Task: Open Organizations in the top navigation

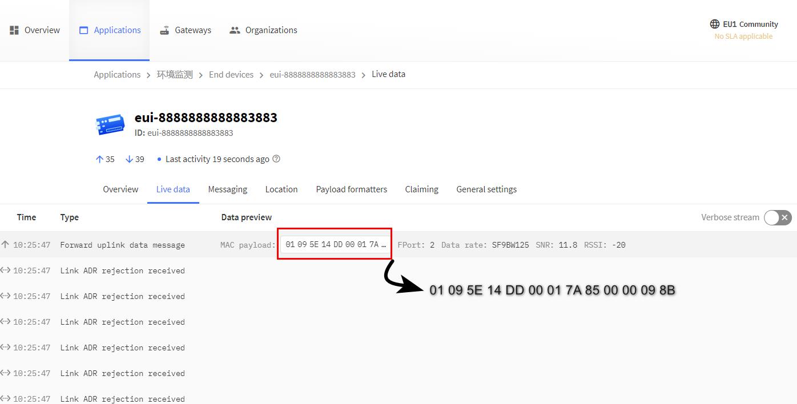Action: (263, 30)
